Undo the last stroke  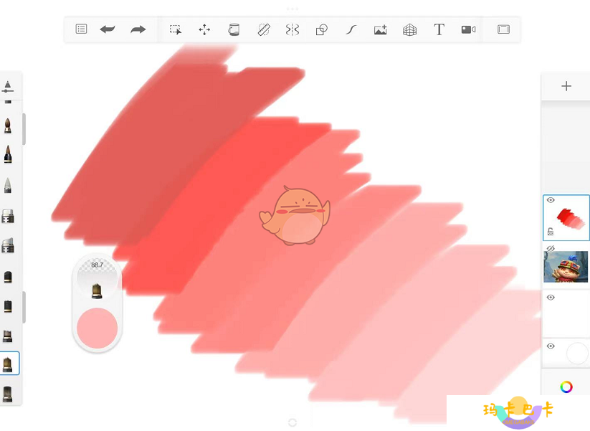tap(108, 29)
